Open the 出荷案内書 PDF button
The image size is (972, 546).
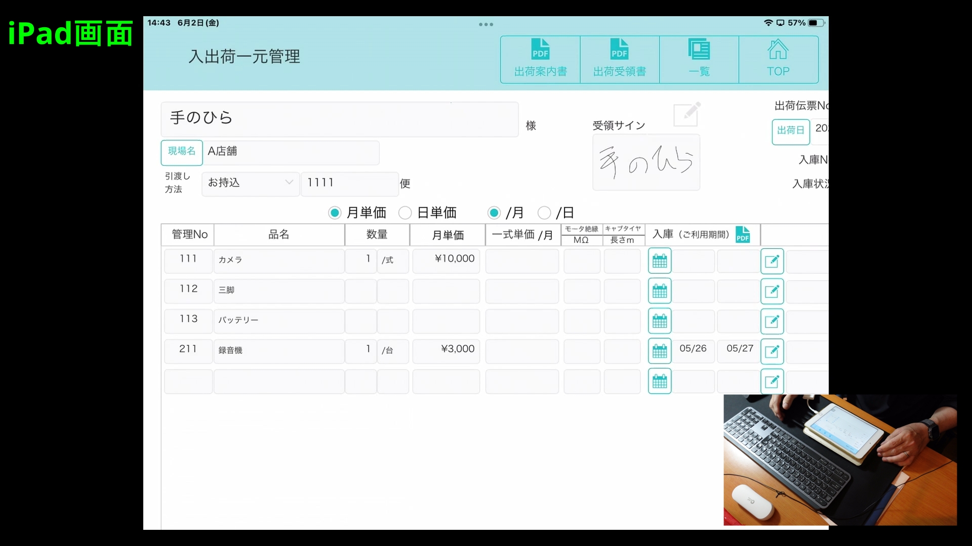tap(540, 59)
